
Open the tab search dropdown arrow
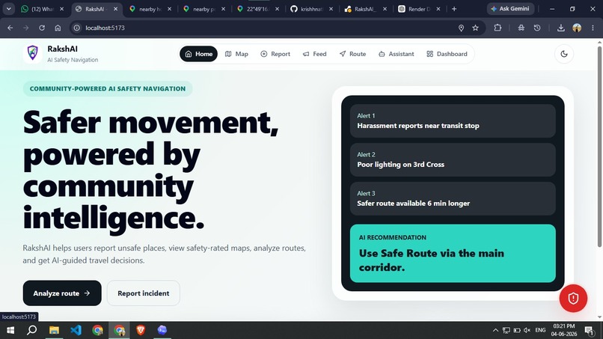(8, 9)
